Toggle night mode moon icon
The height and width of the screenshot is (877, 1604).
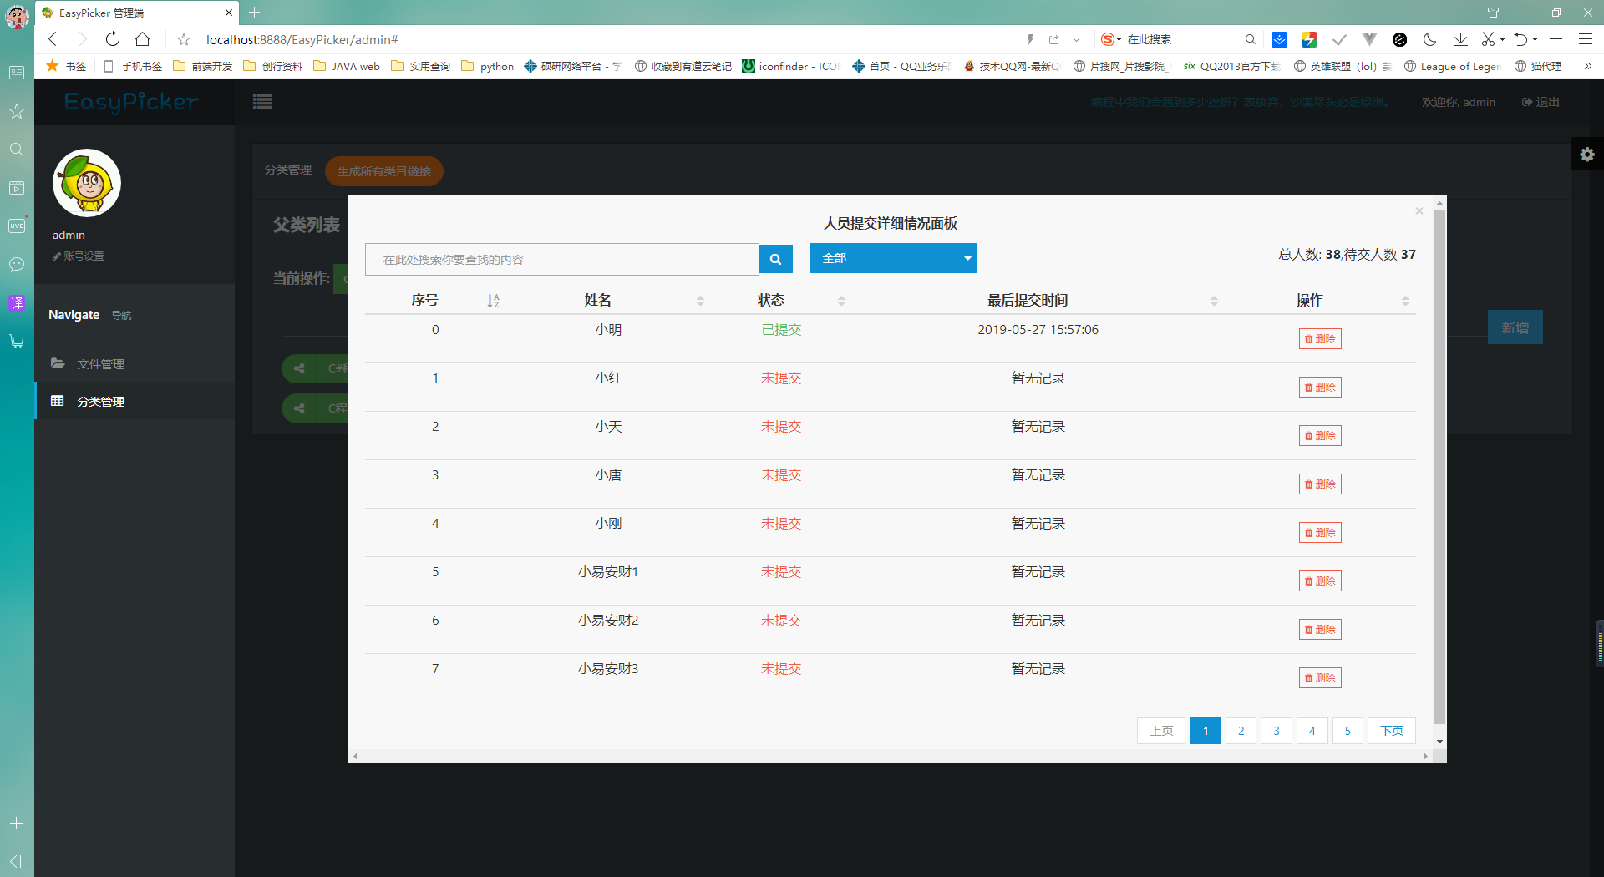coord(1429,39)
